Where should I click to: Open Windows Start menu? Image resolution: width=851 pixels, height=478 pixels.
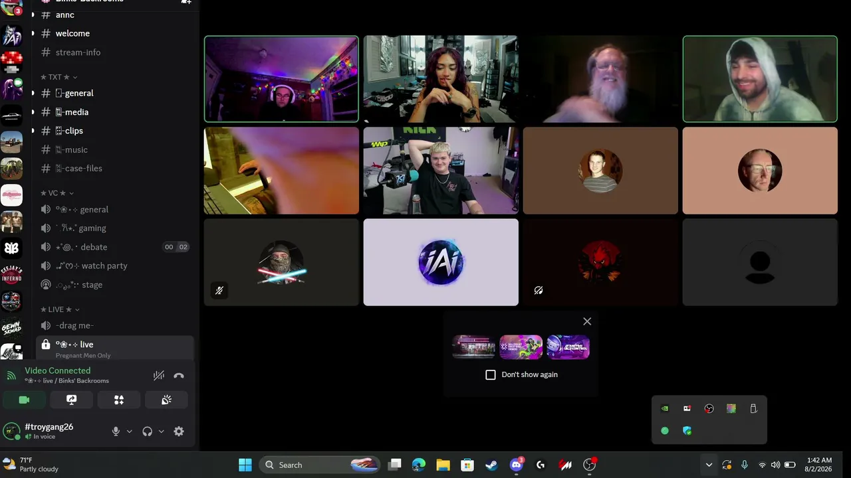click(245, 465)
